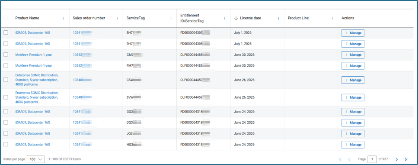
Task: Click the Product Name column header
Action: coord(27,18)
